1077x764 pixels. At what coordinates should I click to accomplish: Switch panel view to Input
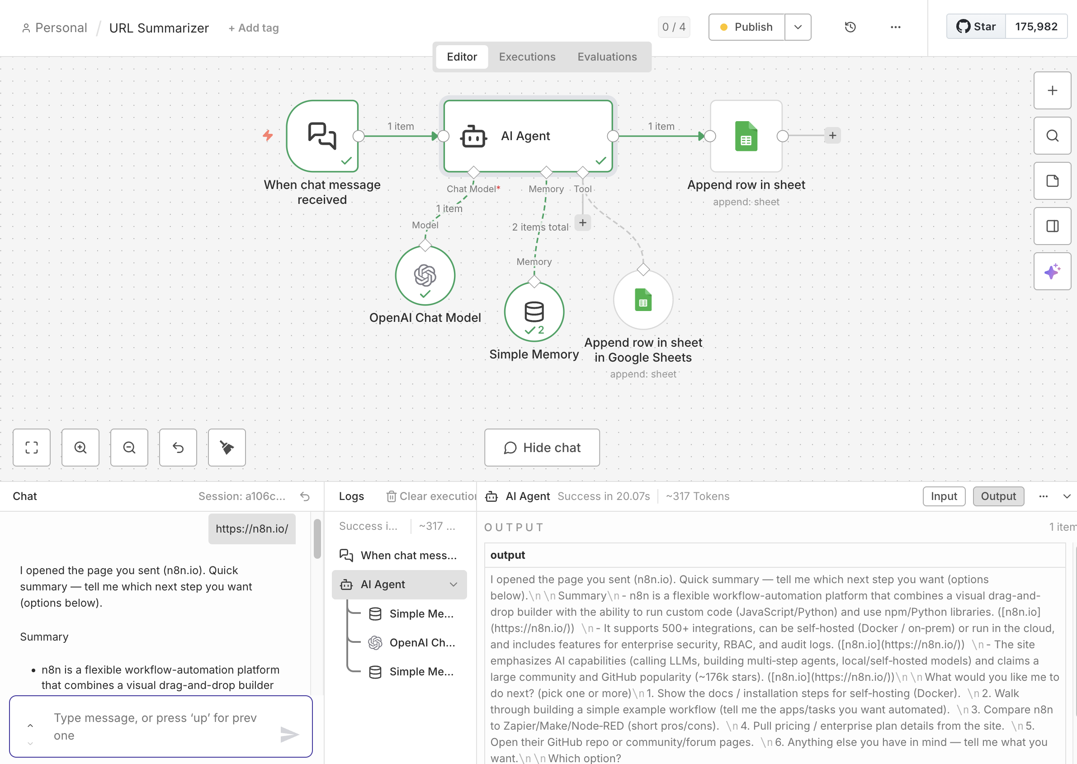943,496
